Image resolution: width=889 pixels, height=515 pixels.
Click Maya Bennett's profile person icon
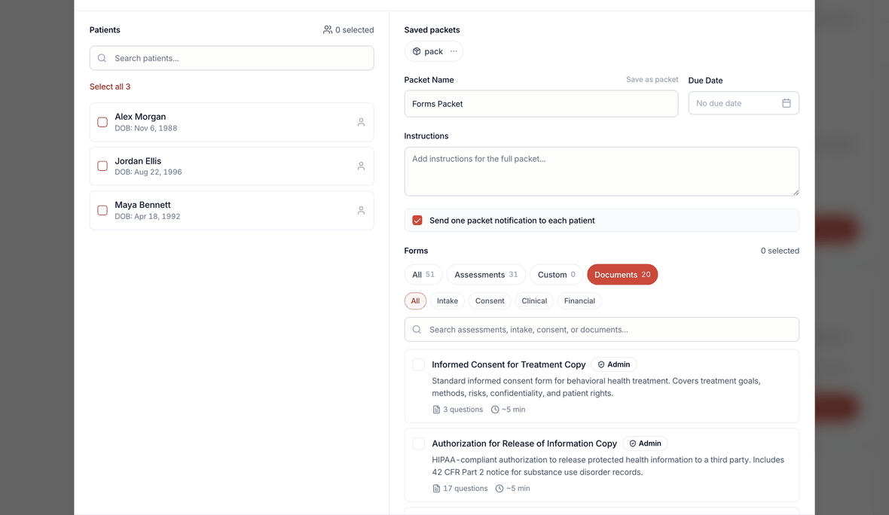click(x=361, y=210)
